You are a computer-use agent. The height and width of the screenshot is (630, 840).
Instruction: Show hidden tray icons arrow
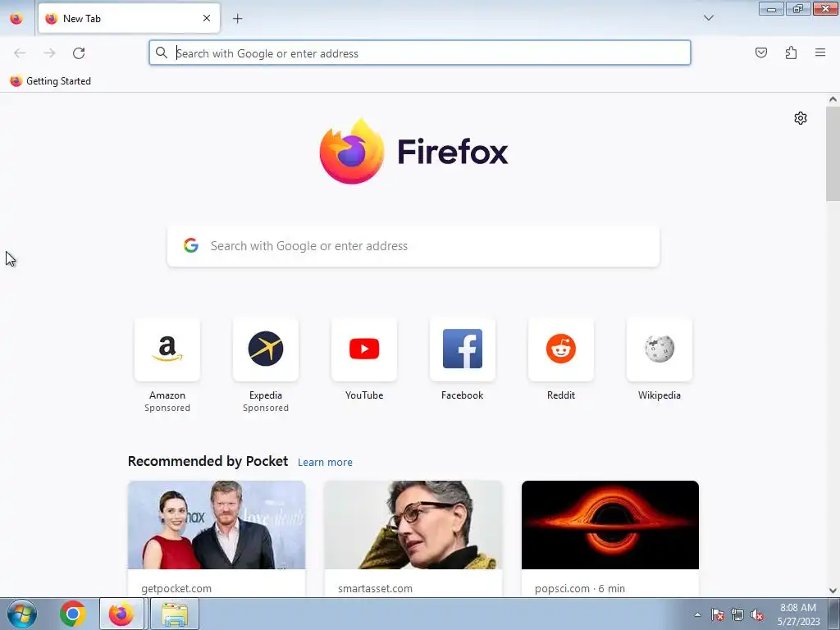click(x=697, y=614)
